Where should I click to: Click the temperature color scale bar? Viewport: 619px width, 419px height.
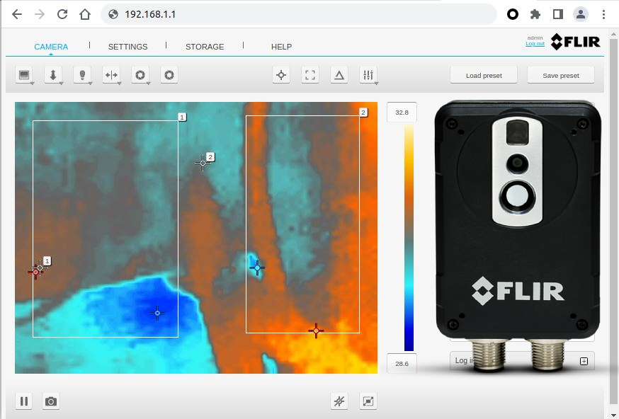409,238
